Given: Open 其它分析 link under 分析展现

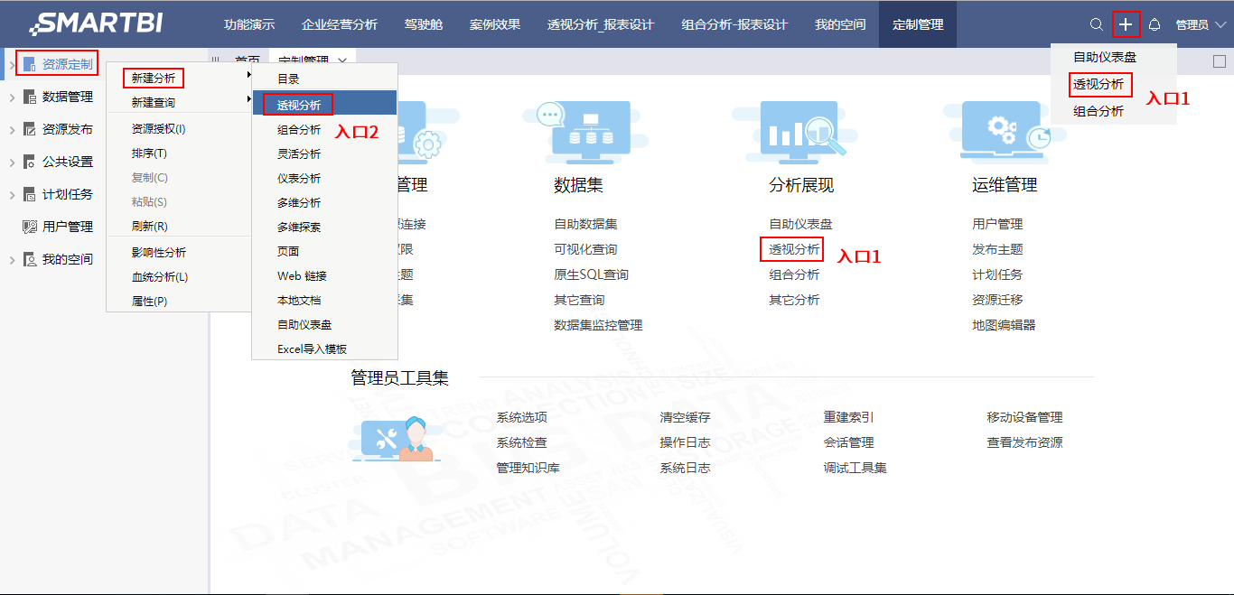Looking at the screenshot, I should (794, 300).
